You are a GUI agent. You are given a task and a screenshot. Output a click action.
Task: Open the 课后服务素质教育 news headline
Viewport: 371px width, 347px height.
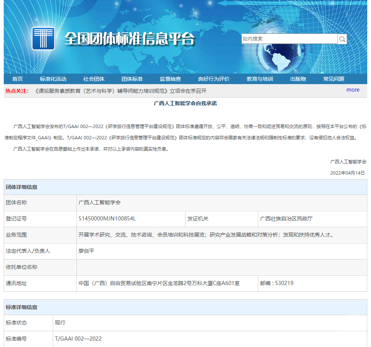[x=121, y=91]
